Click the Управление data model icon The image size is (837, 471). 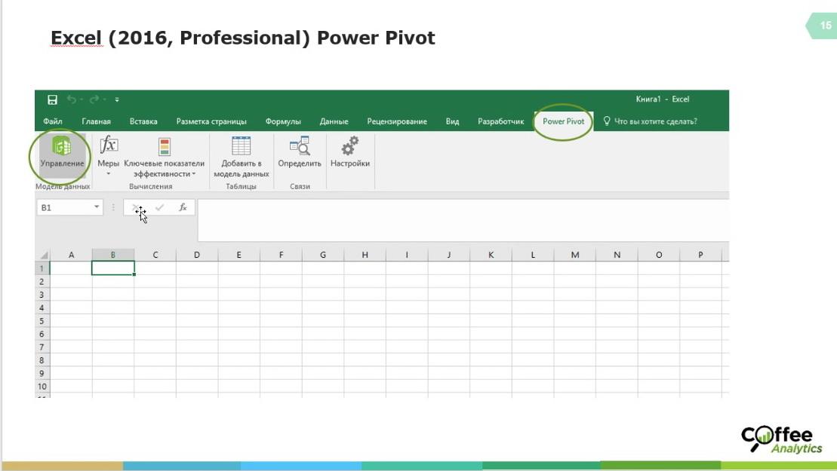coord(61,146)
